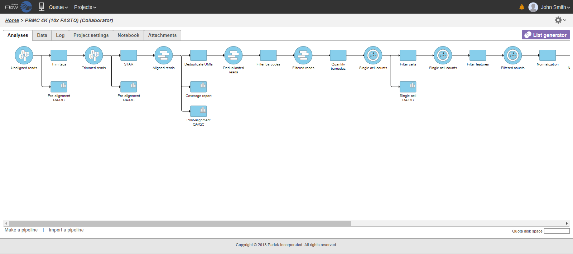Screen dimensions: 573x254
Task: Open the settings gear dropdown
Action: [560, 20]
